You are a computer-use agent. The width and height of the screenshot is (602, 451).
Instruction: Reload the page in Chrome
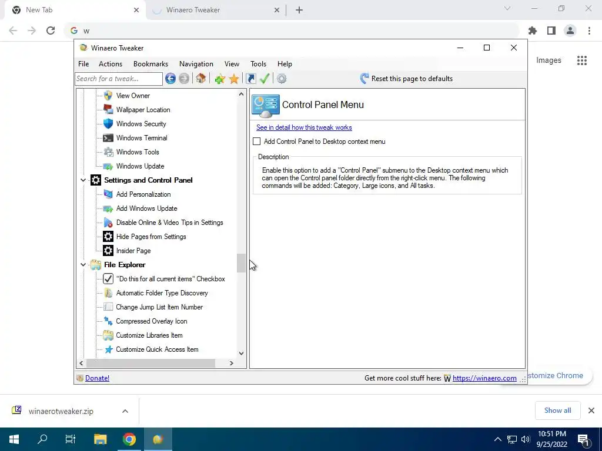coord(51,31)
